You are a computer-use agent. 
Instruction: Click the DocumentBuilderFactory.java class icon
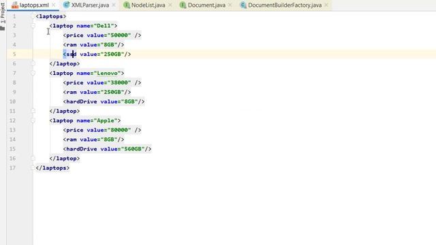(x=243, y=5)
